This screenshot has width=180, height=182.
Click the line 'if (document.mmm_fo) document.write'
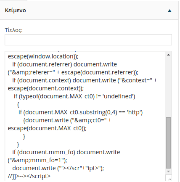[x=66, y=152]
